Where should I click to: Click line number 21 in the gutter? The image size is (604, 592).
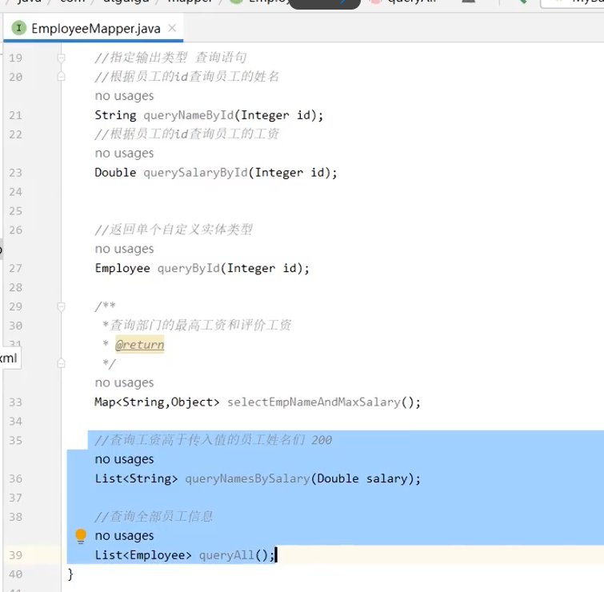[x=15, y=115]
